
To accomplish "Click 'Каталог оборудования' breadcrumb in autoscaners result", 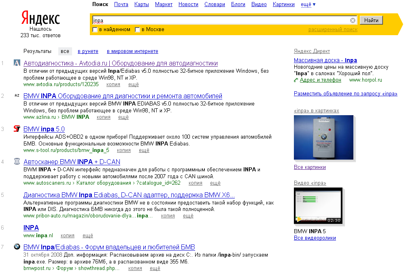I will point(104,183).
